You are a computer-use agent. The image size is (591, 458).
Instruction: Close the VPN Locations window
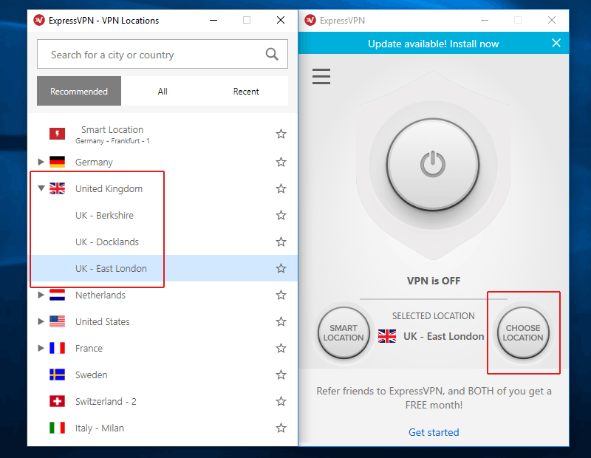point(281,20)
